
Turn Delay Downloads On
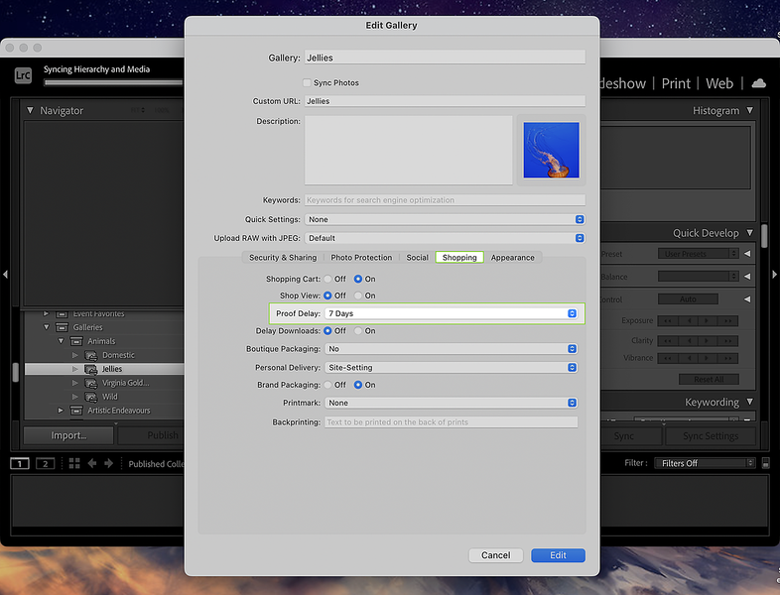pyautogui.click(x=358, y=331)
